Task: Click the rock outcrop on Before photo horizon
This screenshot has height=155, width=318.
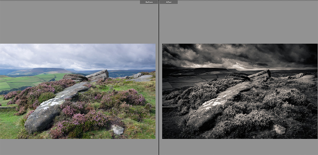Action: 98,75
